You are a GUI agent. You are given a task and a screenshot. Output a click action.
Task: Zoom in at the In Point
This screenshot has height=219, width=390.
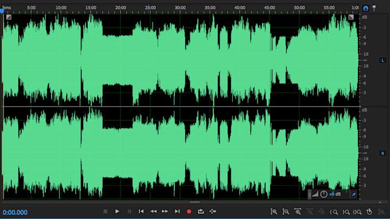(x=334, y=212)
